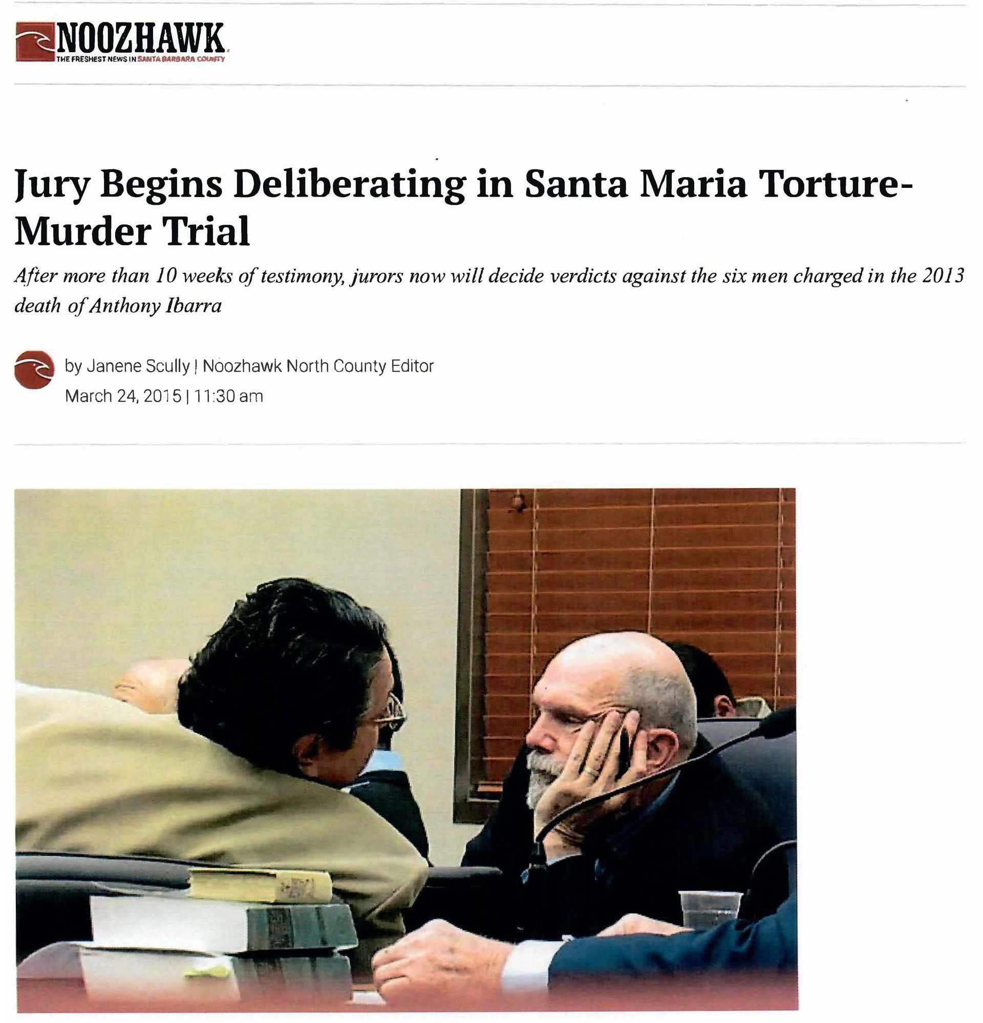Click Noozhawk North County Editor text

click(318, 366)
